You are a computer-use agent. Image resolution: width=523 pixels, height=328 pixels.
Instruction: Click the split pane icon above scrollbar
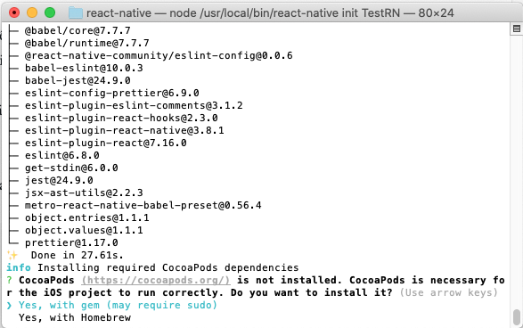[517, 29]
